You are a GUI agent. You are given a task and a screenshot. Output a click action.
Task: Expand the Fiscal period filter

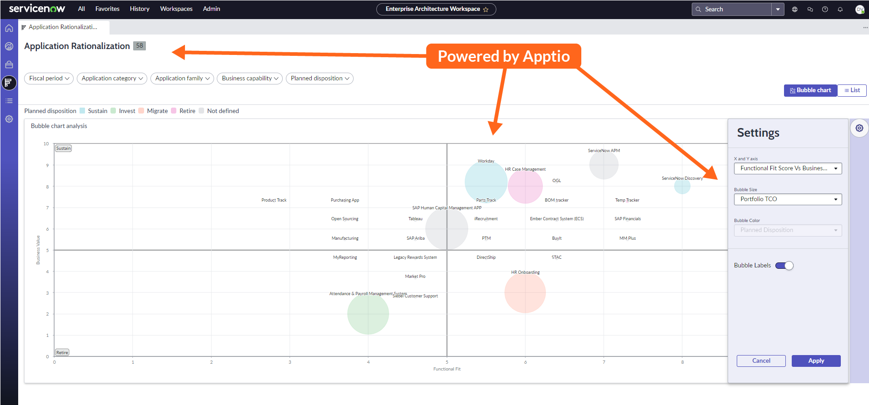pyautogui.click(x=49, y=79)
